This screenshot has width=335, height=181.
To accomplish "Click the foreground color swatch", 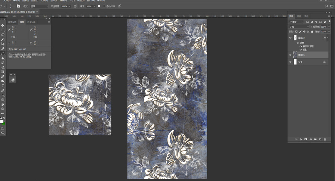I will tap(2, 121).
